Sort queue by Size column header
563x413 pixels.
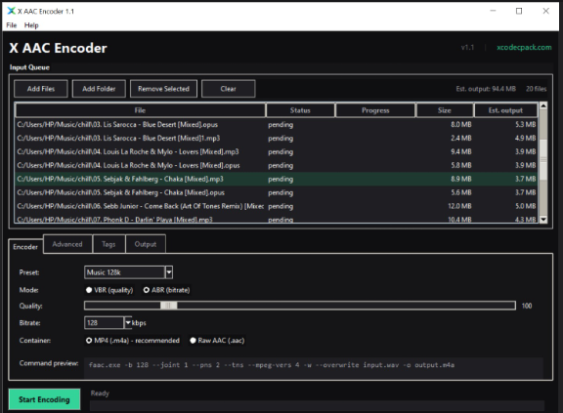click(x=444, y=110)
